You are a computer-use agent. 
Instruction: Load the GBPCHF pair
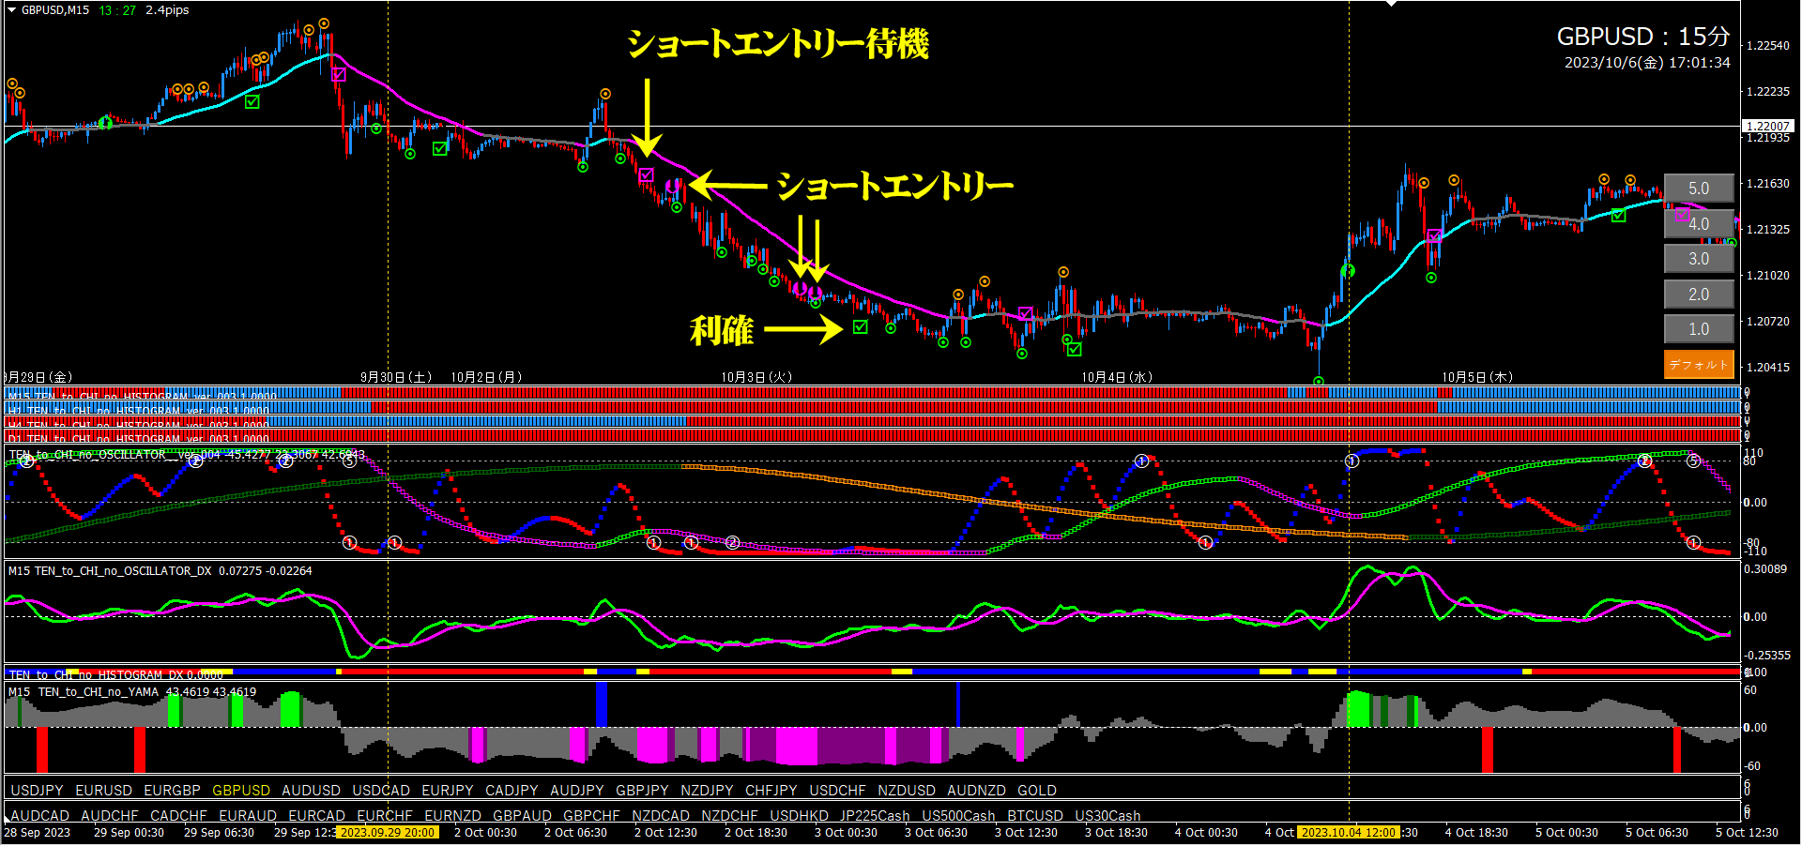592,816
